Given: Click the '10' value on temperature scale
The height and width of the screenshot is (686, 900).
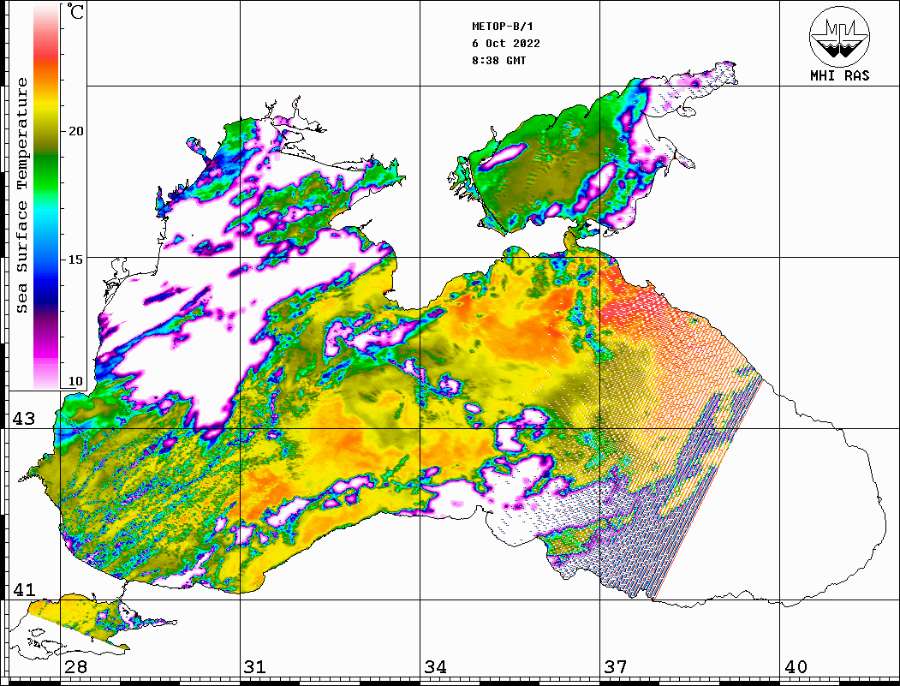Looking at the screenshot, I should tap(75, 381).
